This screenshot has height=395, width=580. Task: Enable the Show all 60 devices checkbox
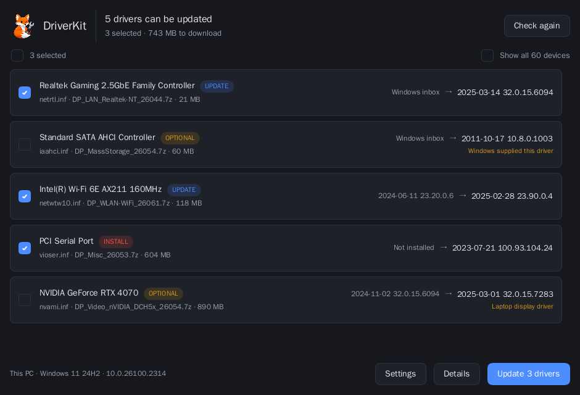click(487, 56)
